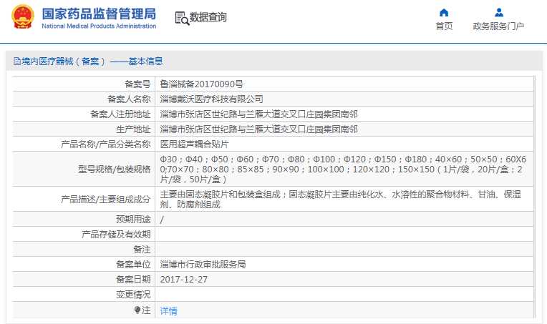Click the 产品存储及有效期 label
This screenshot has height=324, width=547.
point(116,234)
